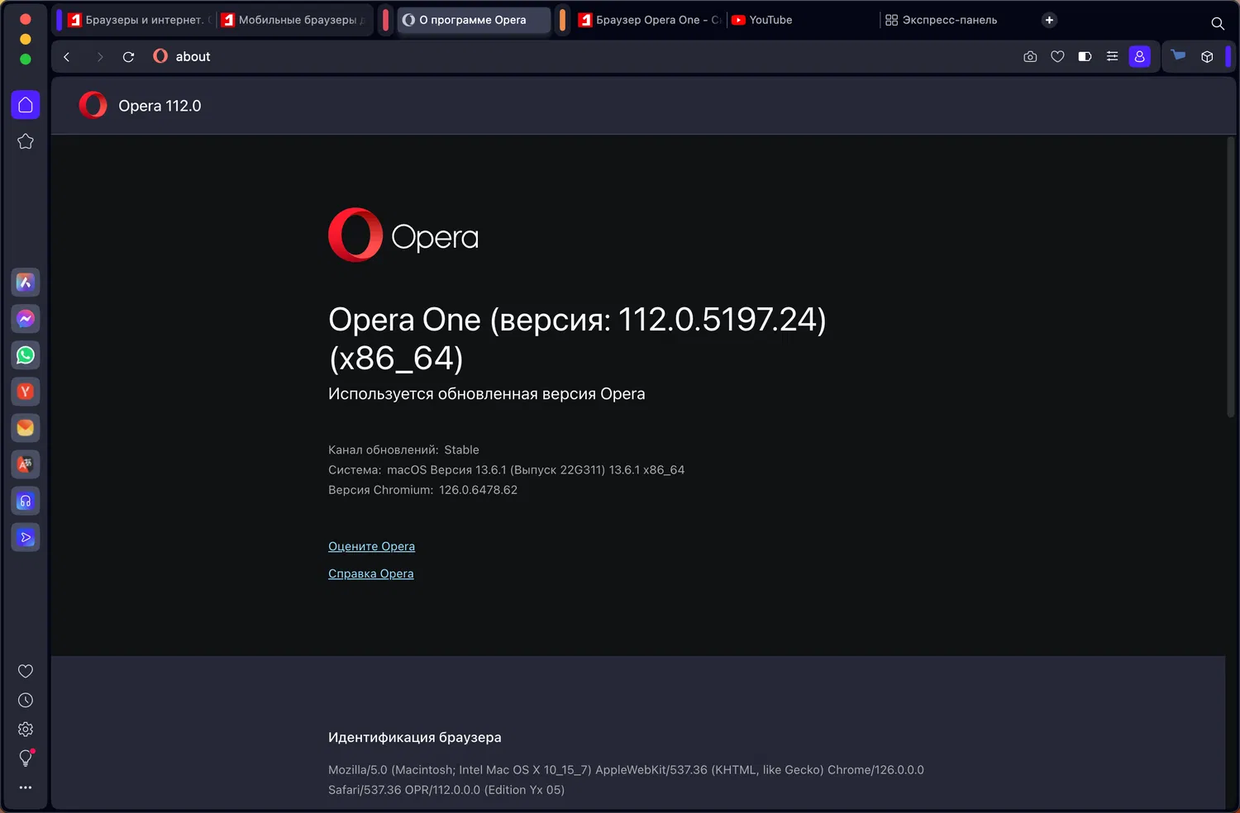Open the translator sidebar icon
The width and height of the screenshot is (1240, 813).
pos(26,464)
